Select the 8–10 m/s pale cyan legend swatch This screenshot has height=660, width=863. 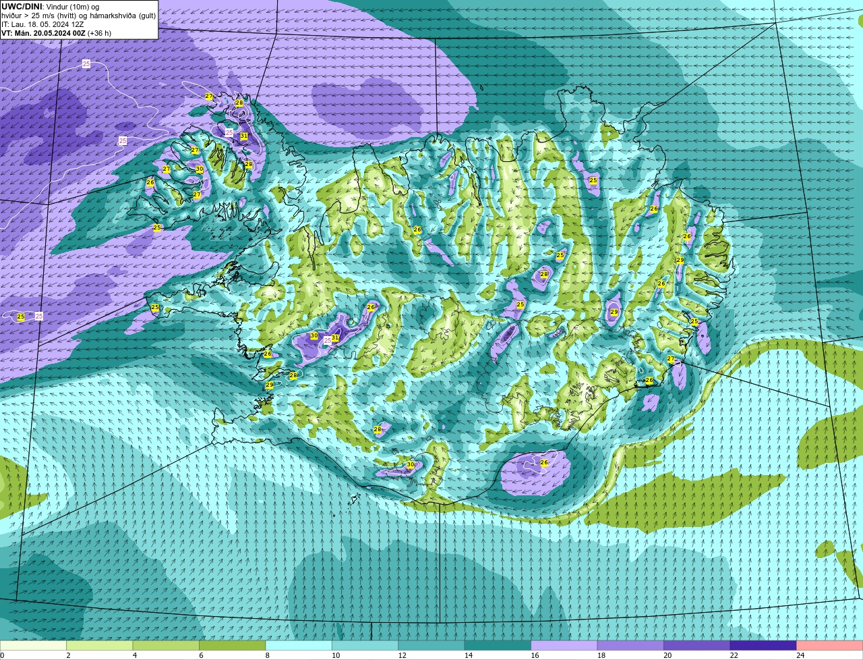pos(299,645)
